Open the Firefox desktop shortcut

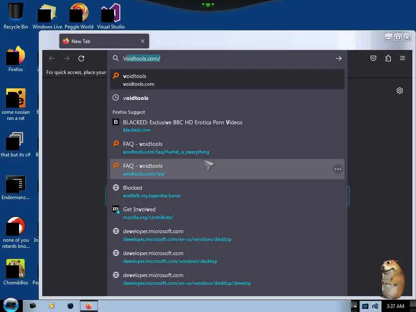point(16,58)
